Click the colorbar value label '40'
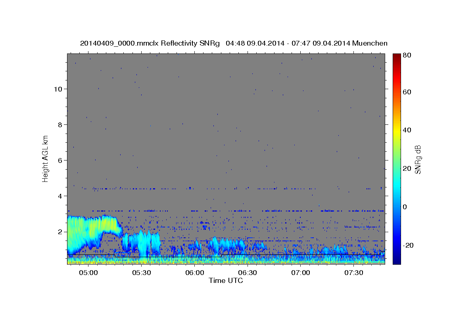Image resolution: width=476 pixels, height=317 pixels. pyautogui.click(x=407, y=130)
